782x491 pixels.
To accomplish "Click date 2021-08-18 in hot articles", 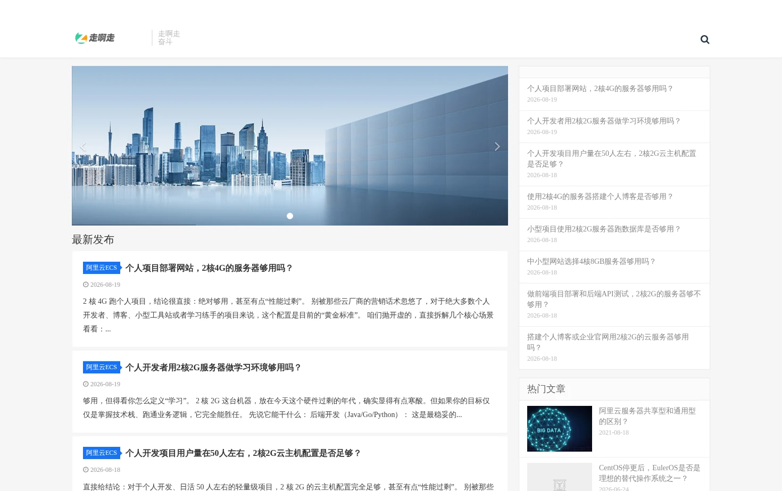I will (614, 432).
